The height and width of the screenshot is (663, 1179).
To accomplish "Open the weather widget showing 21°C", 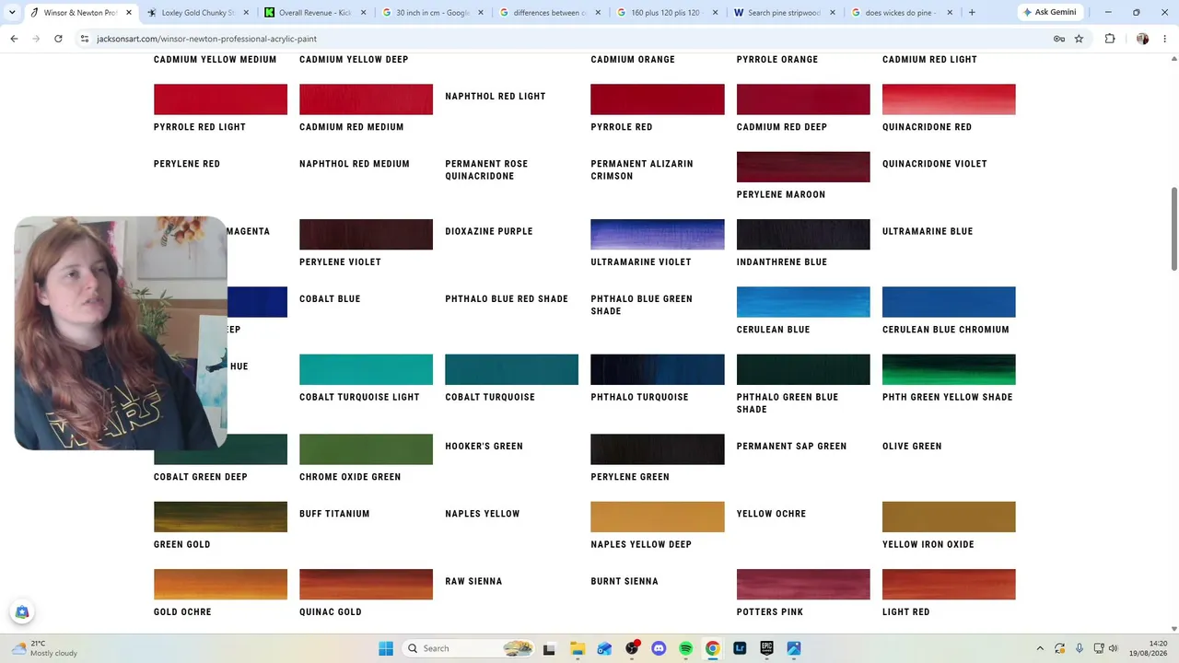I will pyautogui.click(x=44, y=648).
